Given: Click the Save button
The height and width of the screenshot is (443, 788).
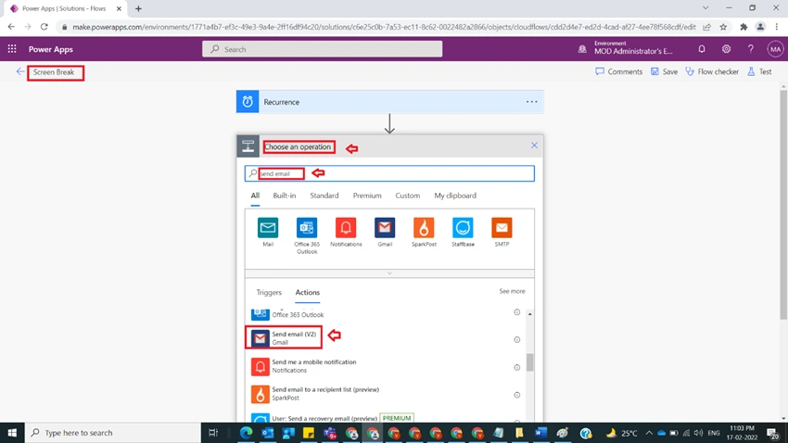Looking at the screenshot, I should 664,71.
